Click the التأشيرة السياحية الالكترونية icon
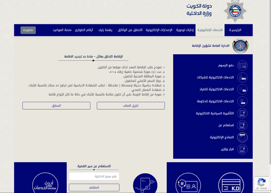 (242, 113)
